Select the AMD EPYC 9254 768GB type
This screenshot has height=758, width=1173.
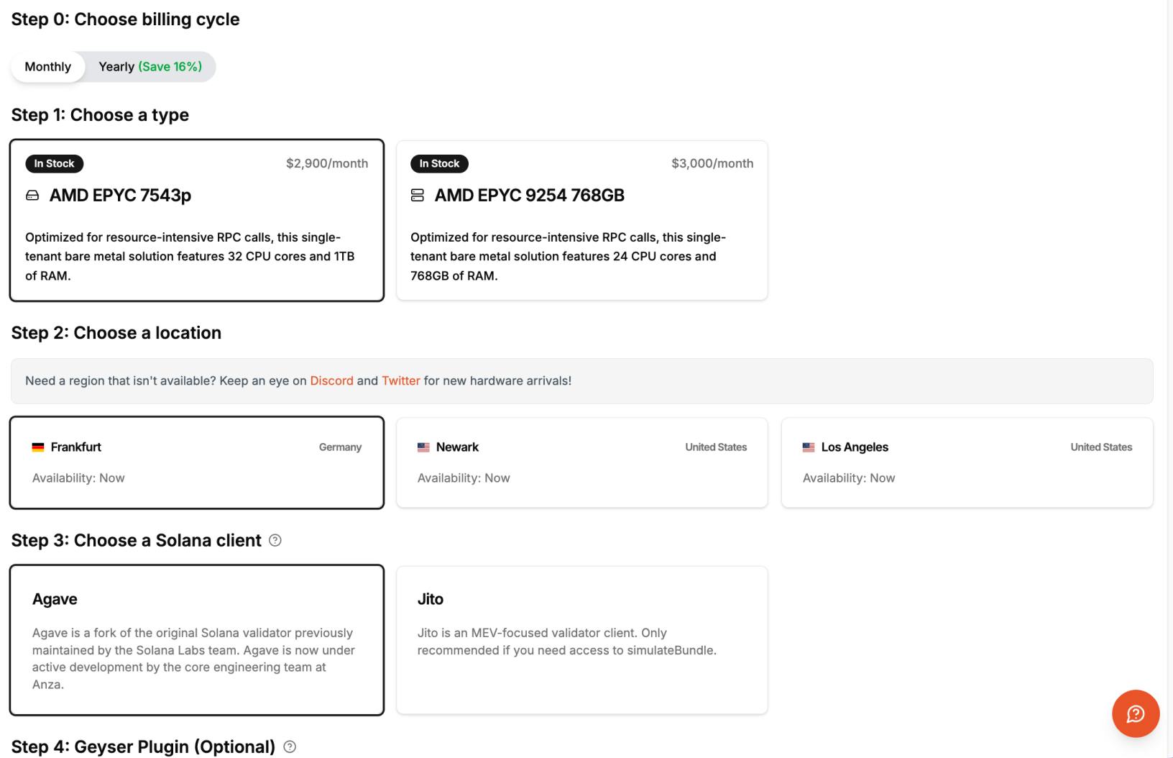click(x=581, y=220)
